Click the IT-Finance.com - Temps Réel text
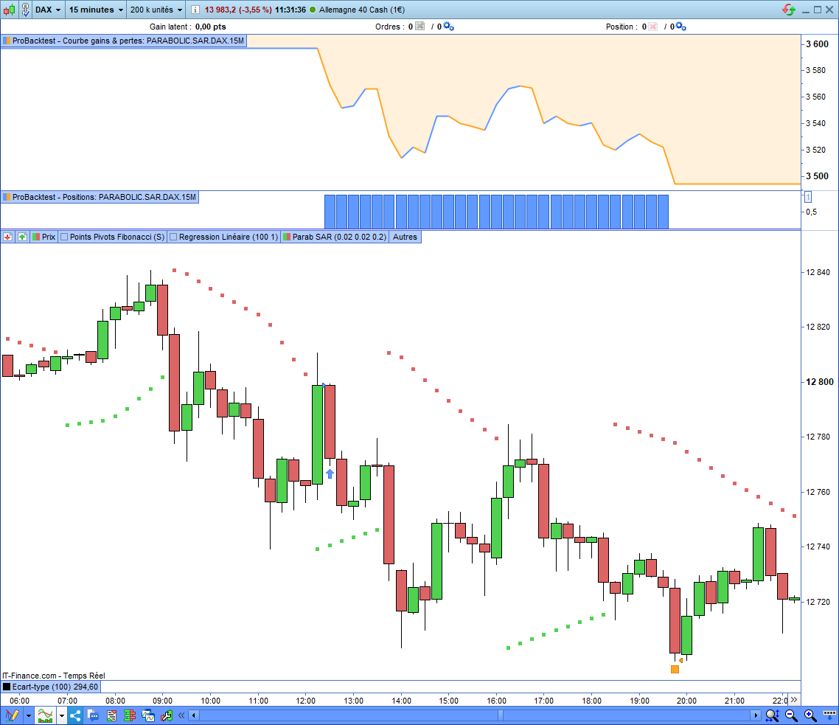 (54, 676)
